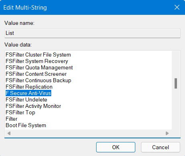Viewport: 185px width, 156px height.
Task: Click the line Boot File System
Action: tap(26, 125)
